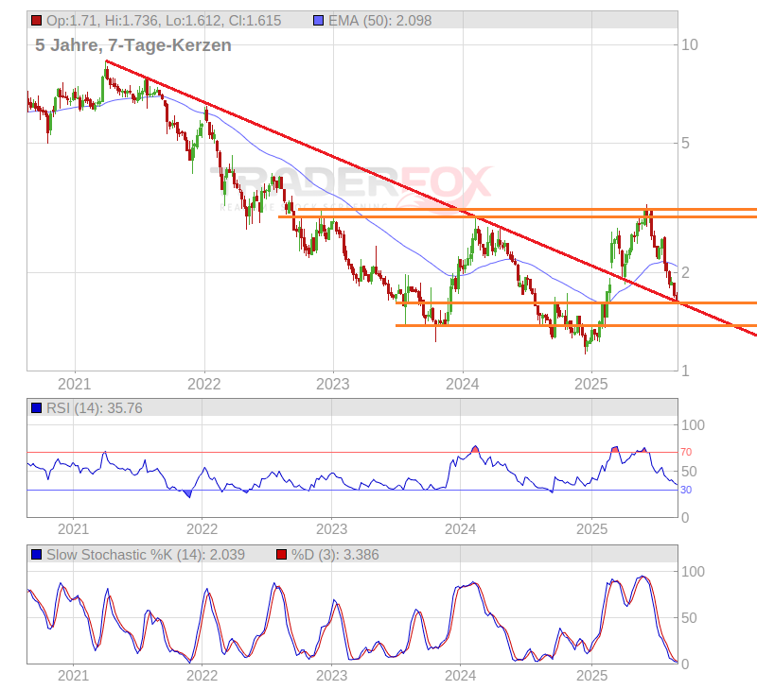This screenshot has width=757, height=690.
Task: Click the price axis value 5
Action: 688,143
